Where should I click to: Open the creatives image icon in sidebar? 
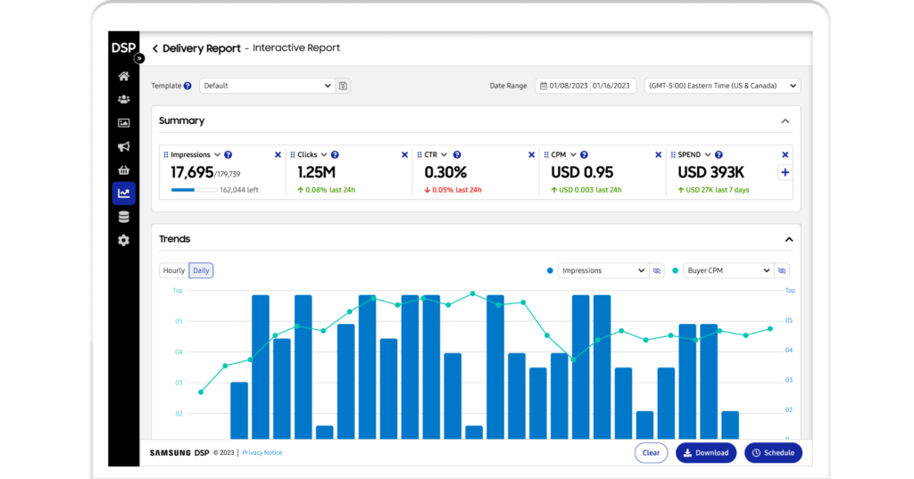[x=123, y=123]
